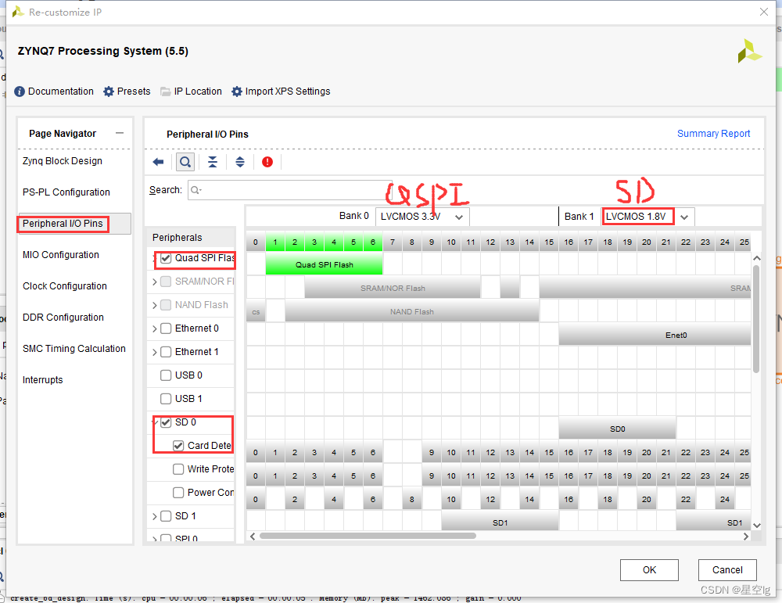
Task: Click Import XPS Settings gear button
Action: (x=281, y=92)
